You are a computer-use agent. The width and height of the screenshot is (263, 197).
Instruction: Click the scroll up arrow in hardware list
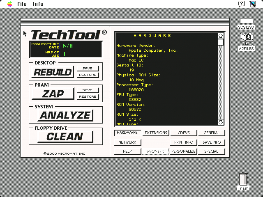click(x=221, y=36)
